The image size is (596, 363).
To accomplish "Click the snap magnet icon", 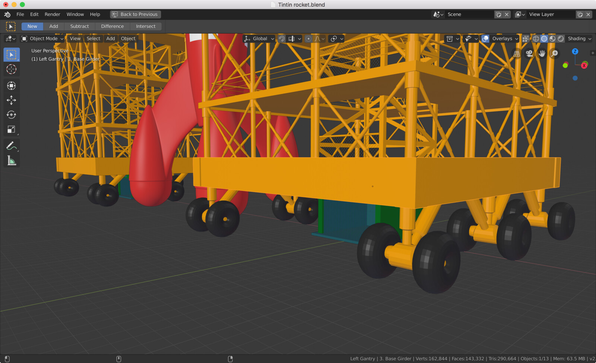I will click(282, 38).
